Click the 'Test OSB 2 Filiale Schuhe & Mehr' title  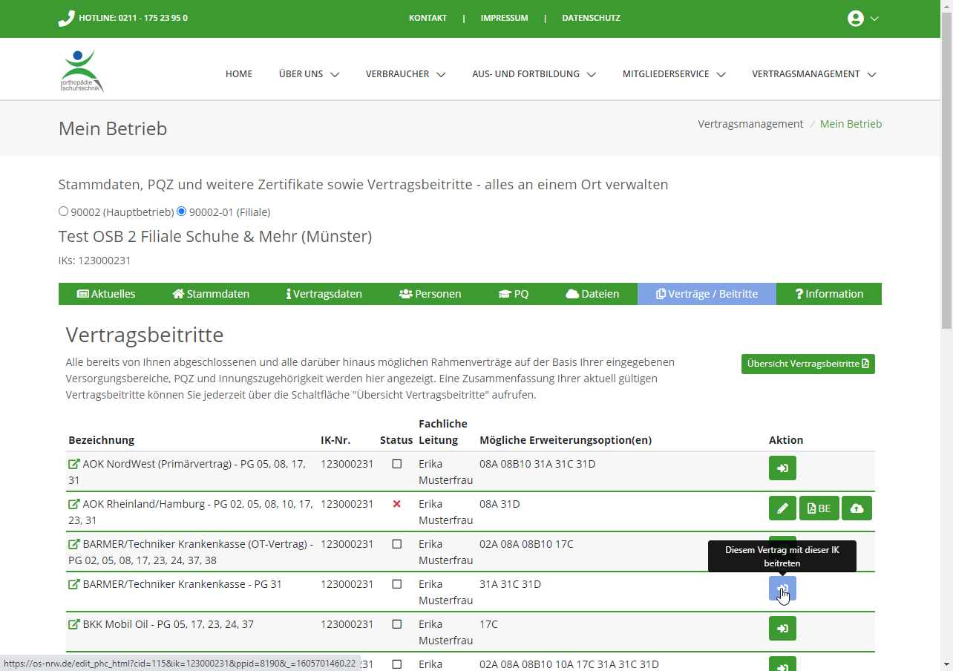(215, 237)
